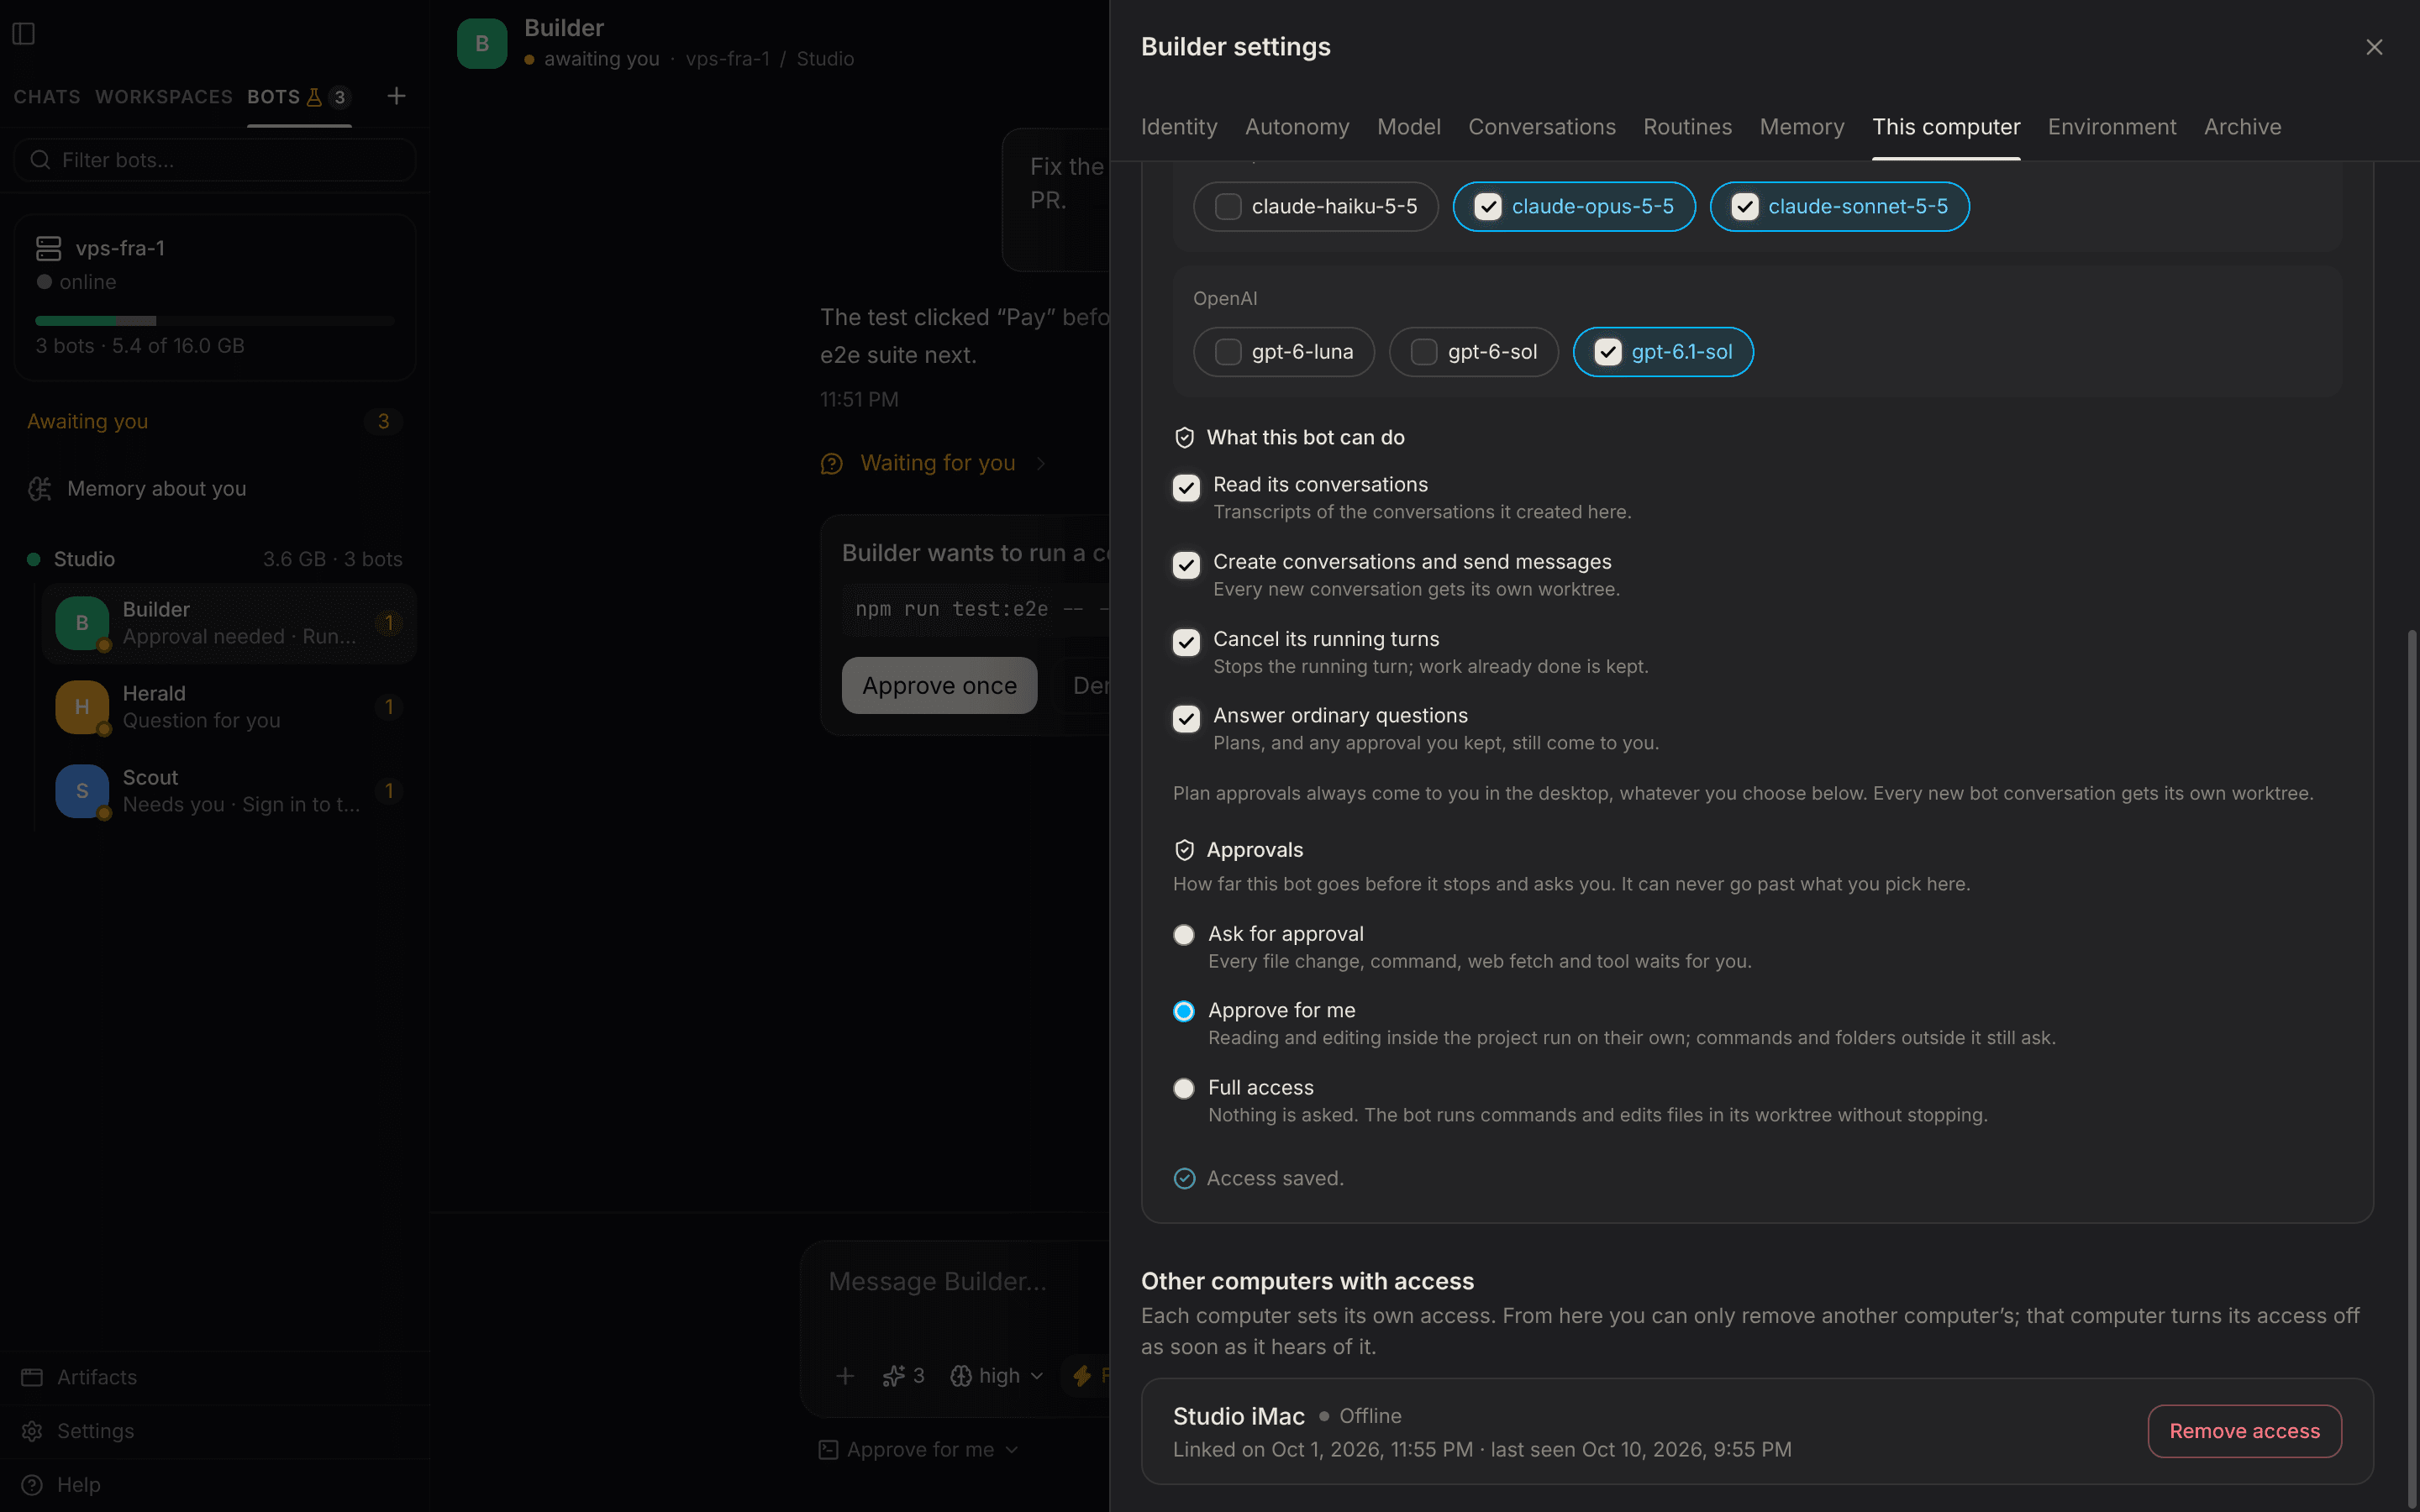Select the Scout bot avatar
The image size is (2420, 1512).
coord(82,791)
